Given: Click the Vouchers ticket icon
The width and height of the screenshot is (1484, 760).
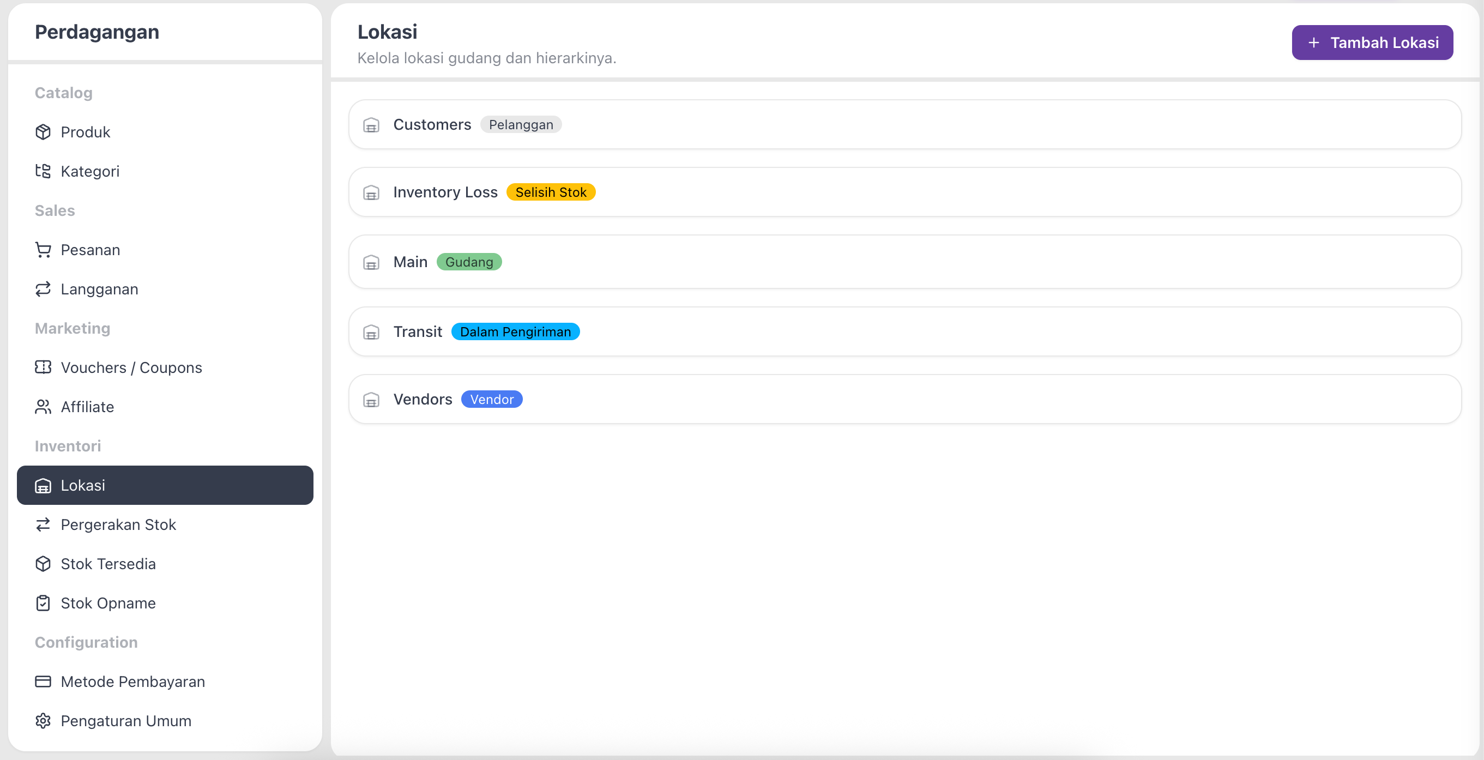Looking at the screenshot, I should [x=43, y=367].
